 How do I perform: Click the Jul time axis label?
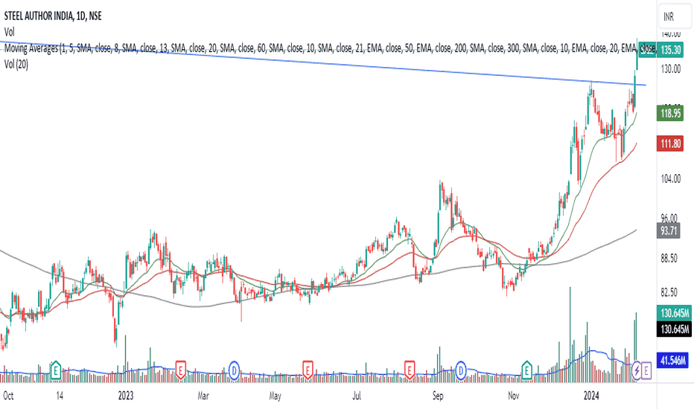coord(356,396)
